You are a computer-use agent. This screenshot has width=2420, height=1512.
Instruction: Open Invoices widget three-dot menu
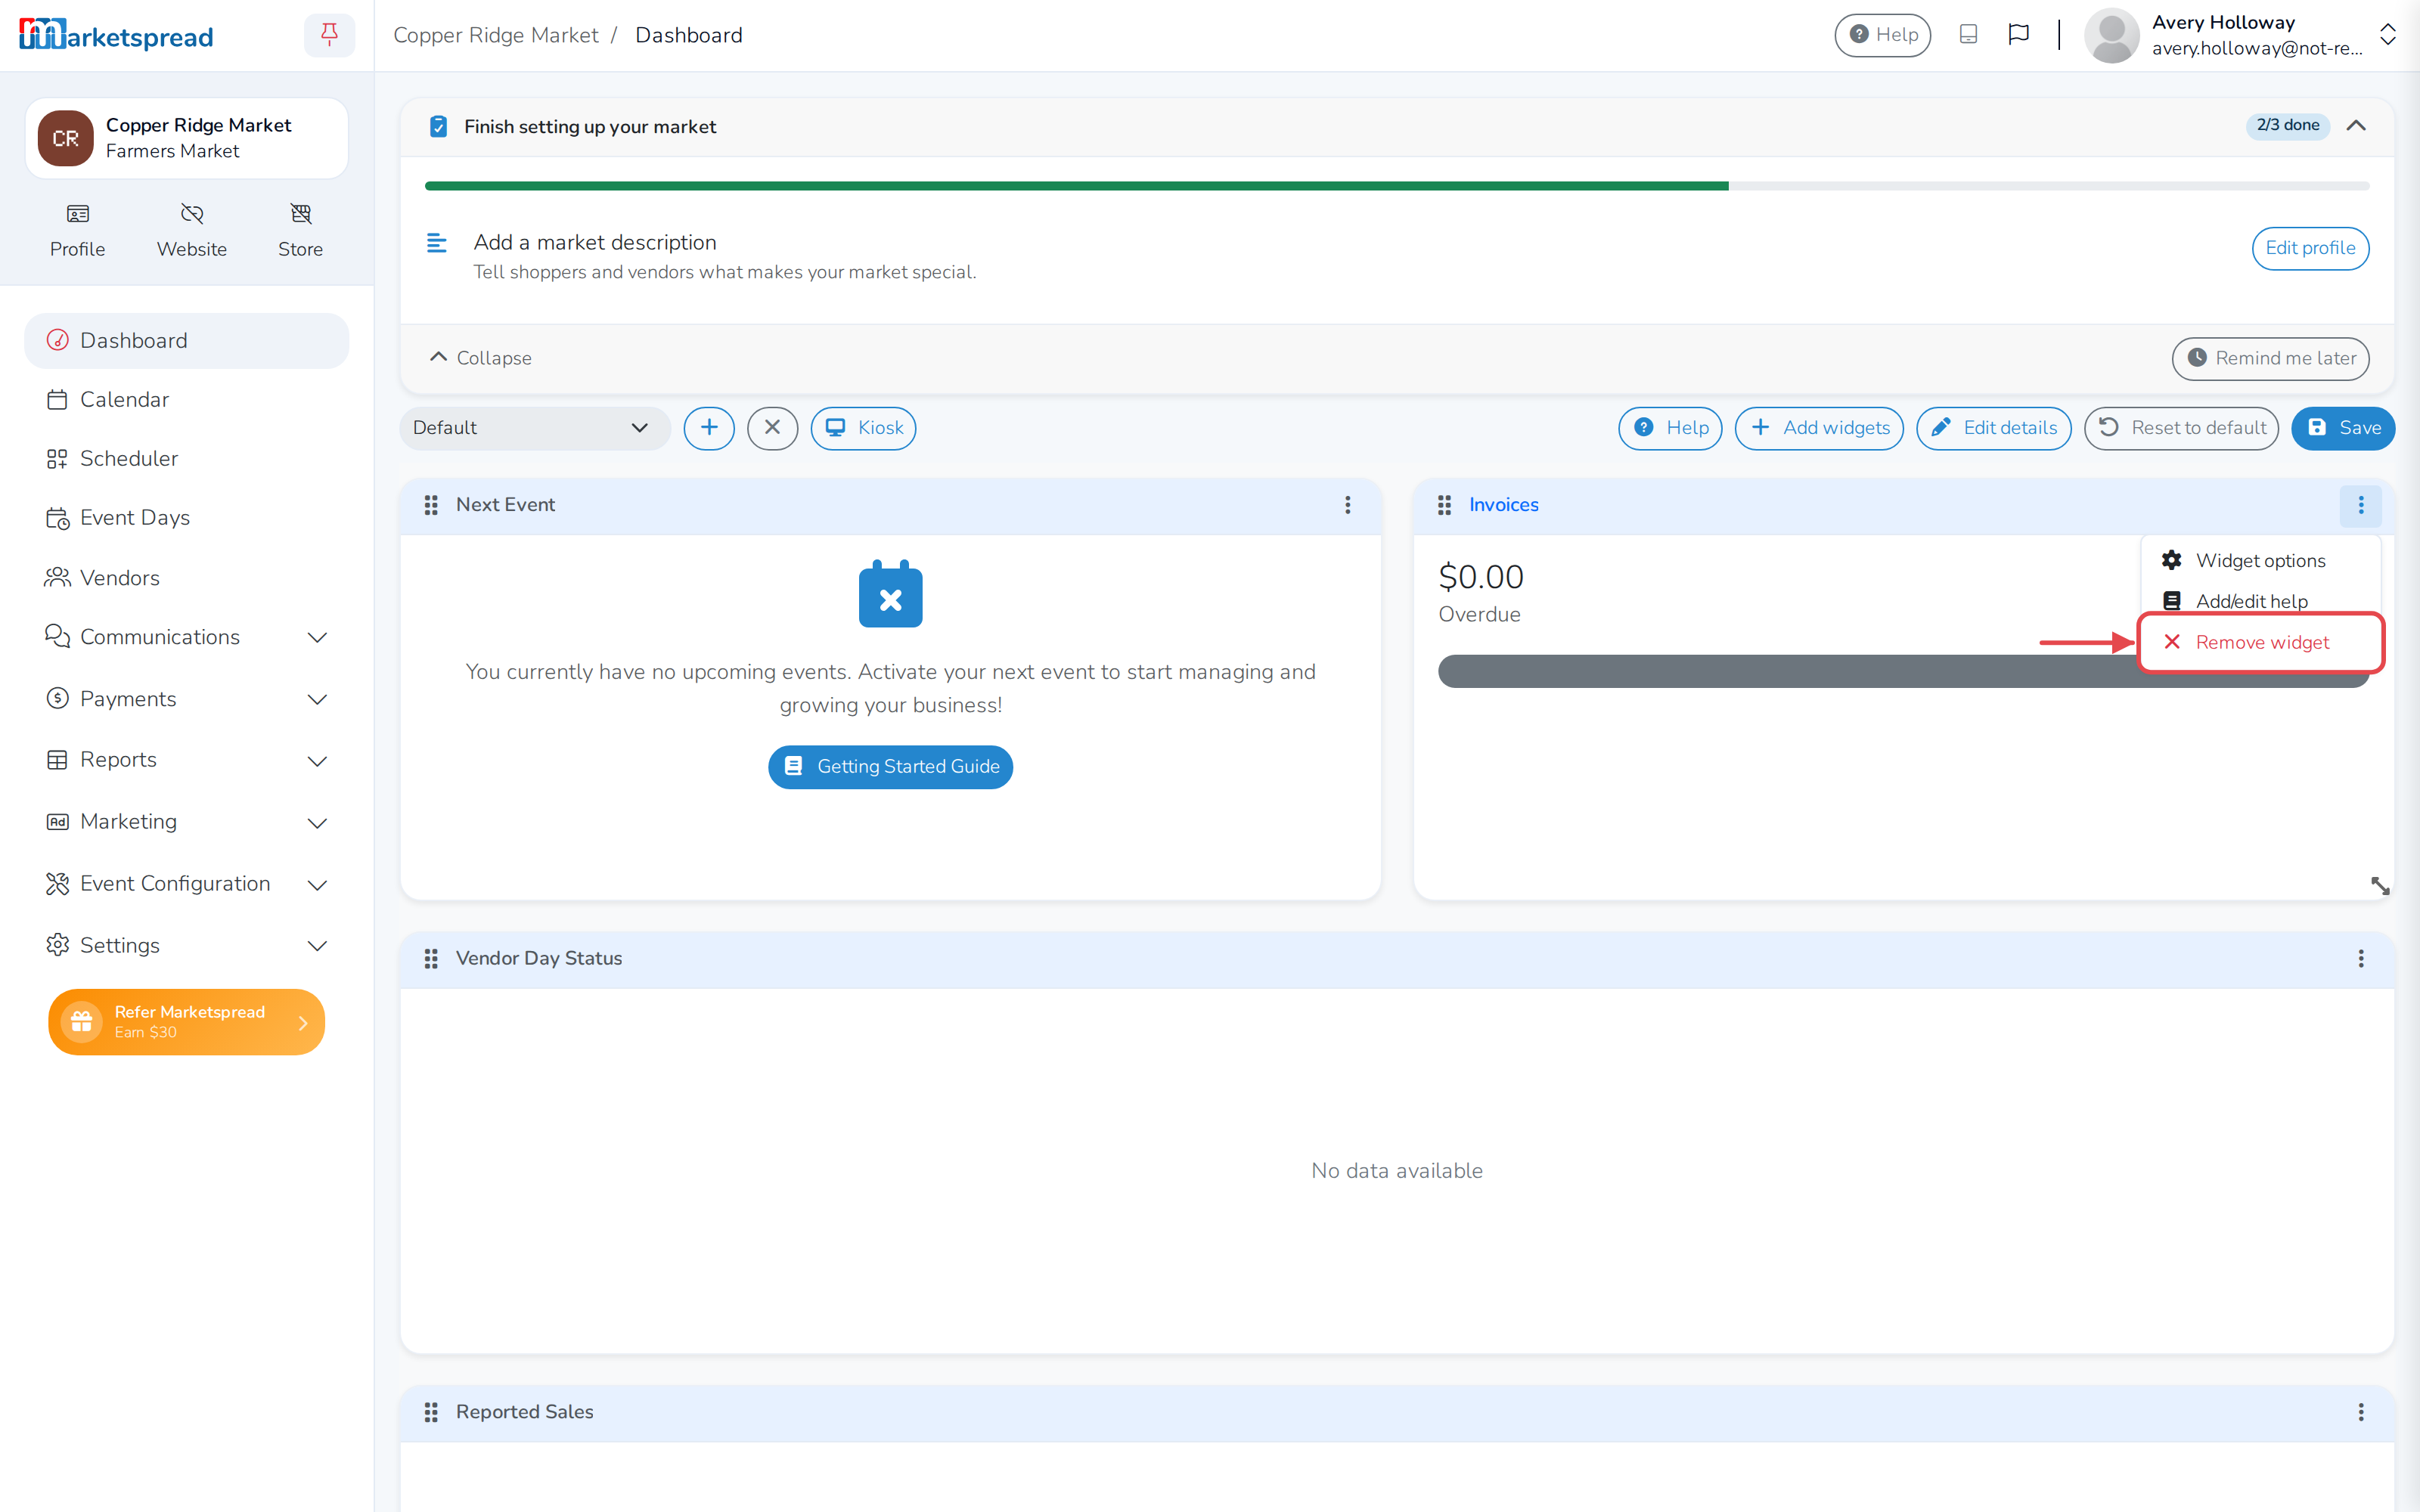2360,505
